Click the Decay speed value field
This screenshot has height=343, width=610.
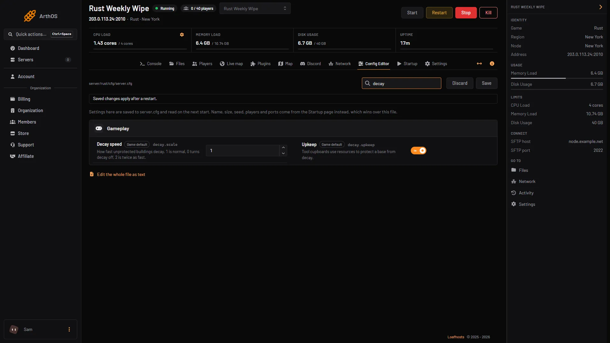tap(243, 151)
